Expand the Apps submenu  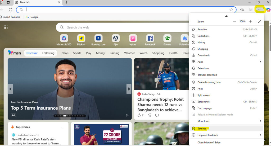tap(226, 62)
